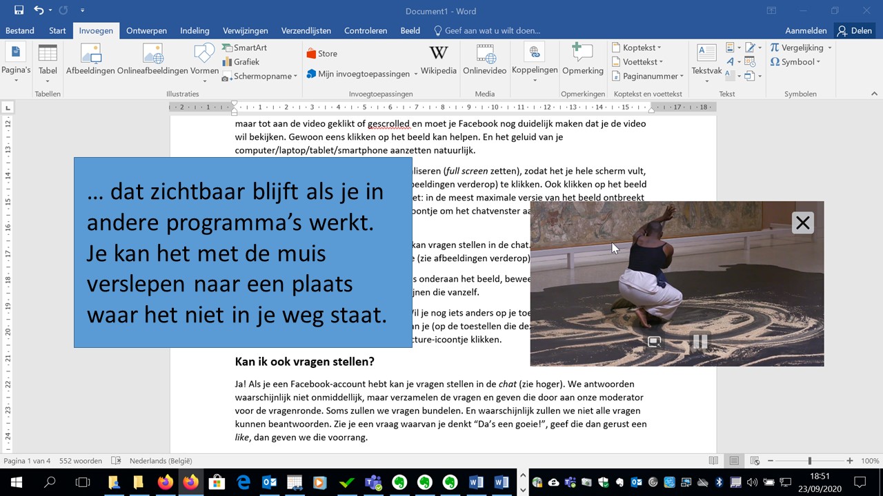Click the Save icon in quick access toolbar
883x496 pixels.
tap(19, 10)
